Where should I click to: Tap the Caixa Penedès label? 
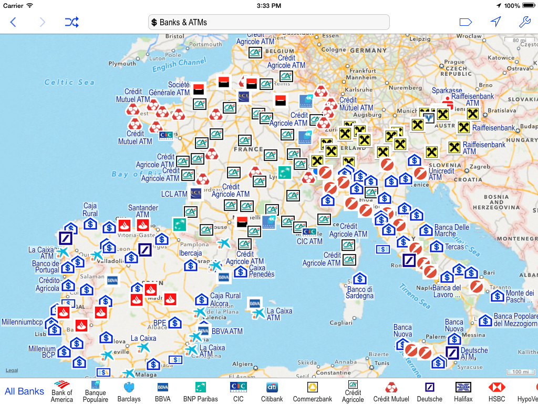[262, 271]
